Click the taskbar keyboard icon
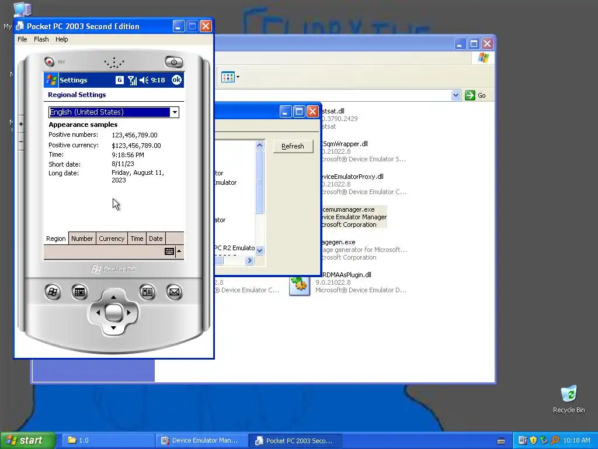Screen dimensions: 598x449 pos(501,441)
